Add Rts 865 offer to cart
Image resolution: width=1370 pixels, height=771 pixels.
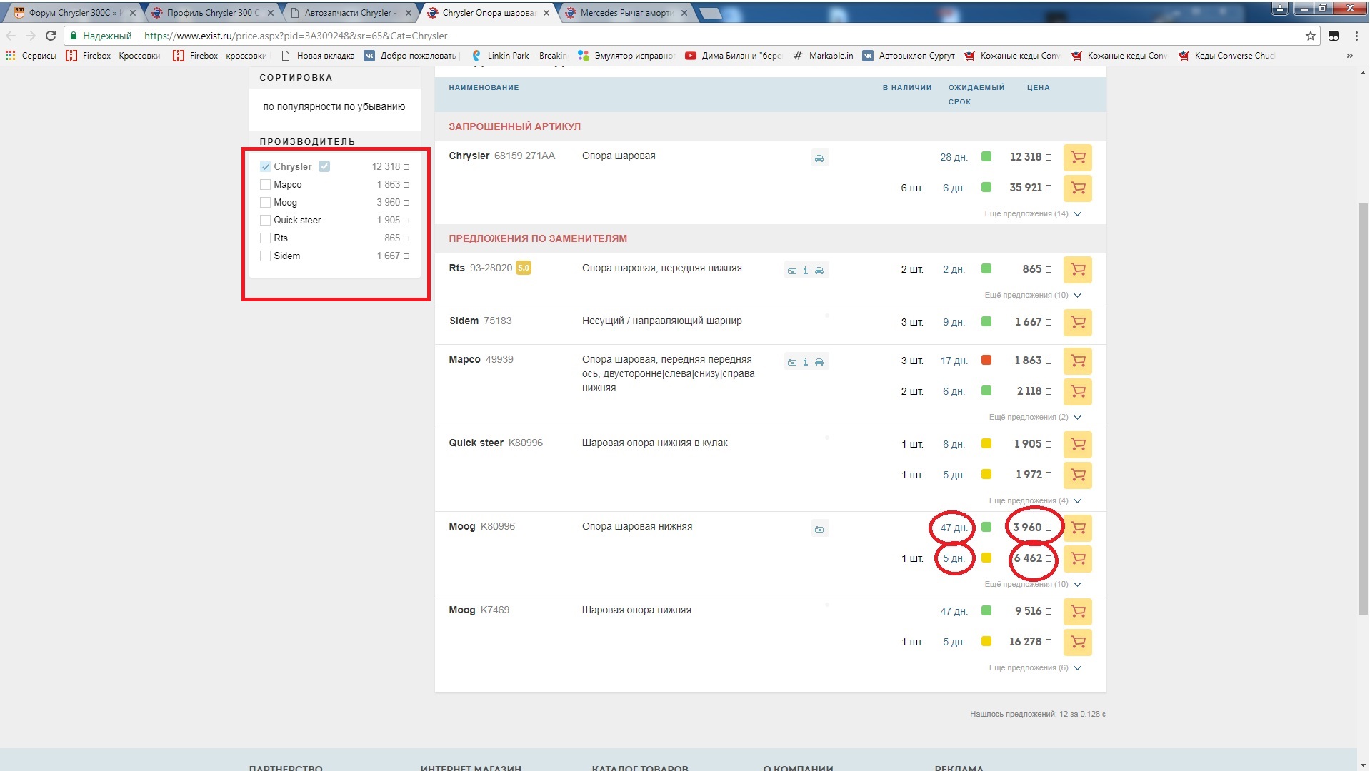(1078, 270)
